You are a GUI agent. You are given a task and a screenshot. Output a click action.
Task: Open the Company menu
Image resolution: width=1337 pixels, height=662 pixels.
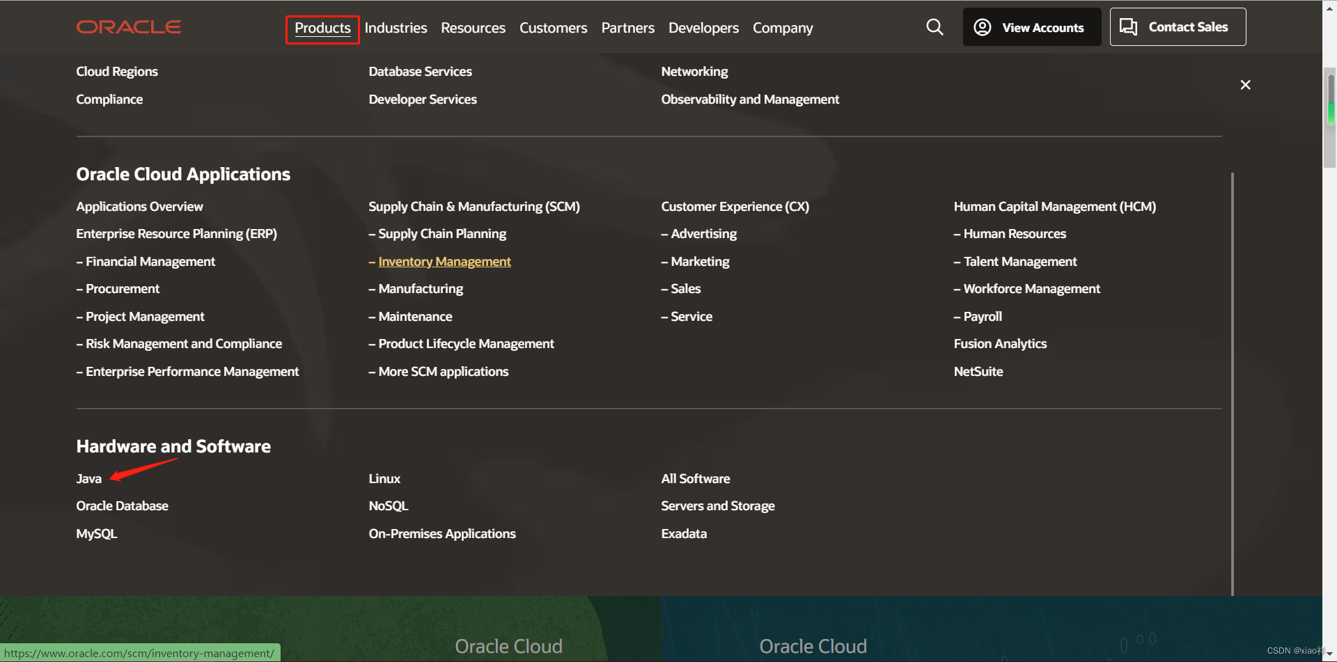pos(783,29)
